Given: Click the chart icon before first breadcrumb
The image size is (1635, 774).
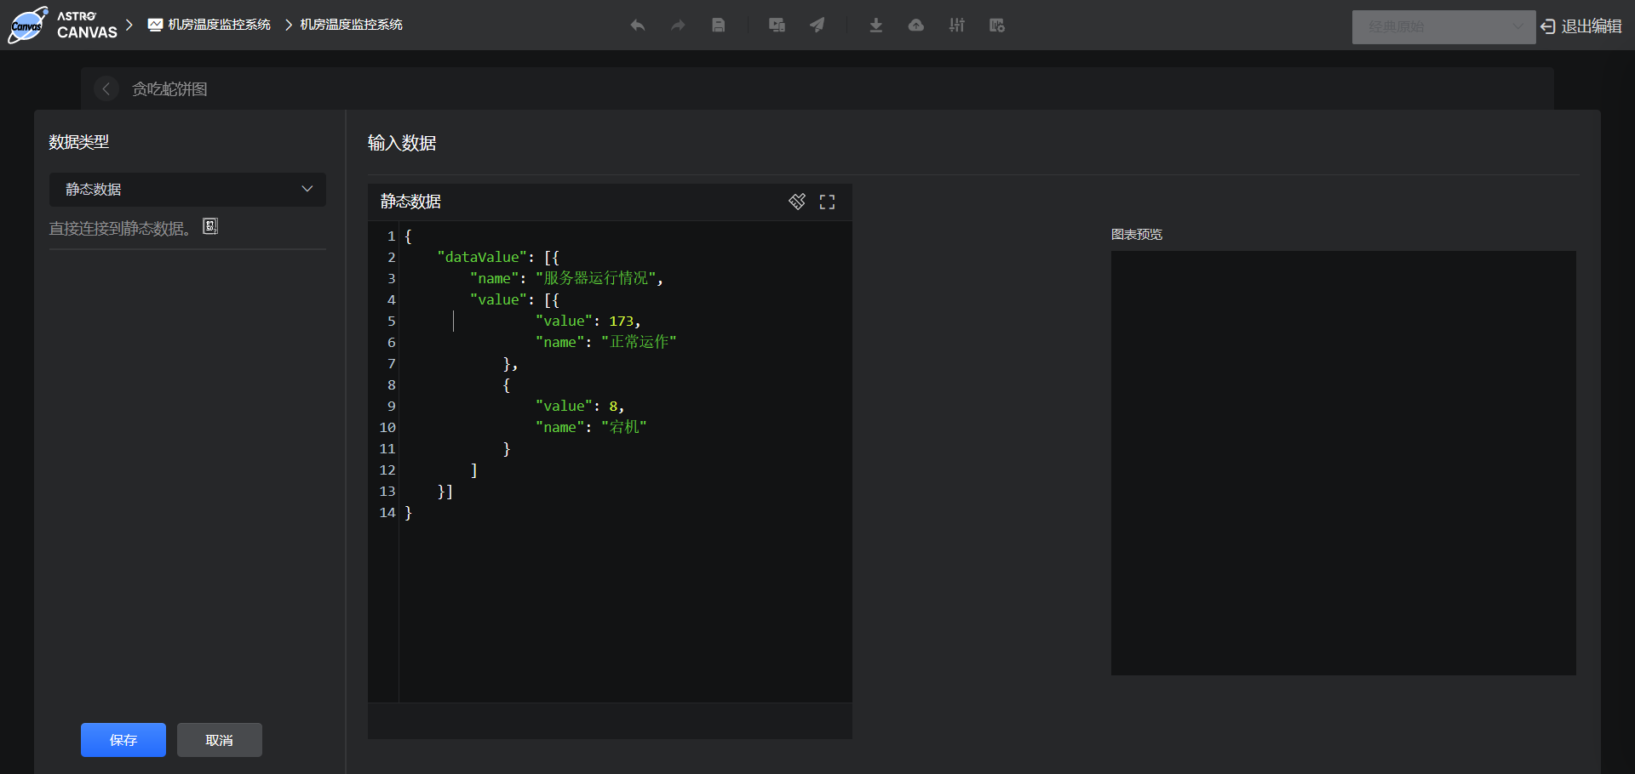Looking at the screenshot, I should click(155, 25).
